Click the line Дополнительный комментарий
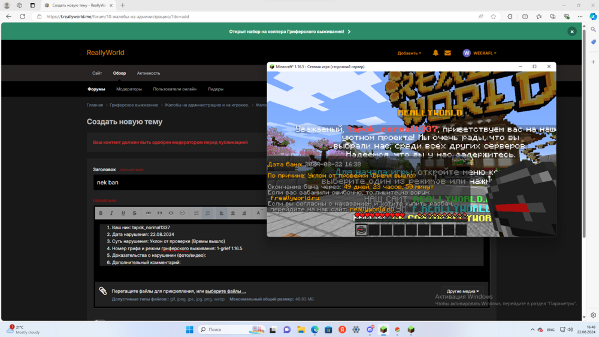This screenshot has width=599, height=337. point(146,263)
